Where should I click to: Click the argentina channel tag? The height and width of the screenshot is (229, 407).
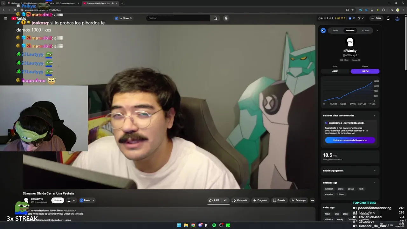click(329, 194)
